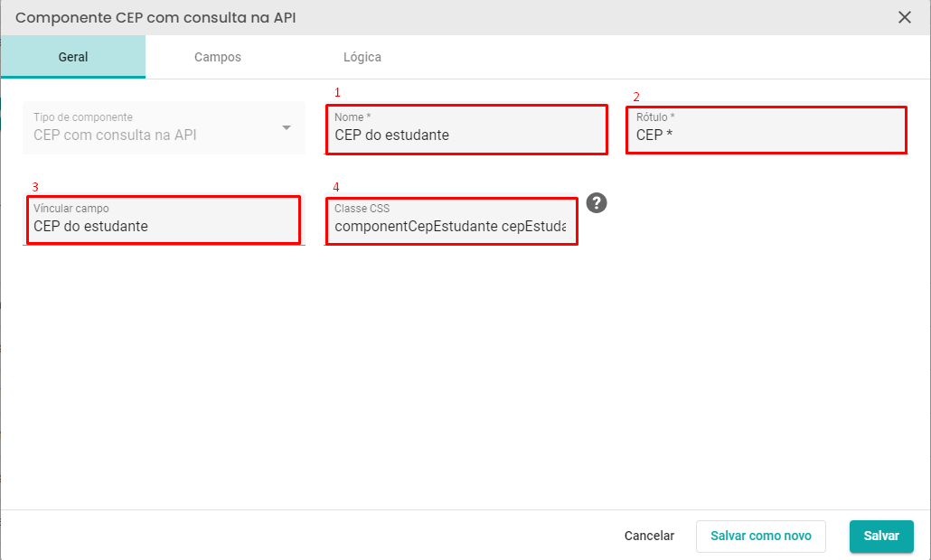This screenshot has width=931, height=560.
Task: Focus the Rótulo input field
Action: (x=766, y=129)
